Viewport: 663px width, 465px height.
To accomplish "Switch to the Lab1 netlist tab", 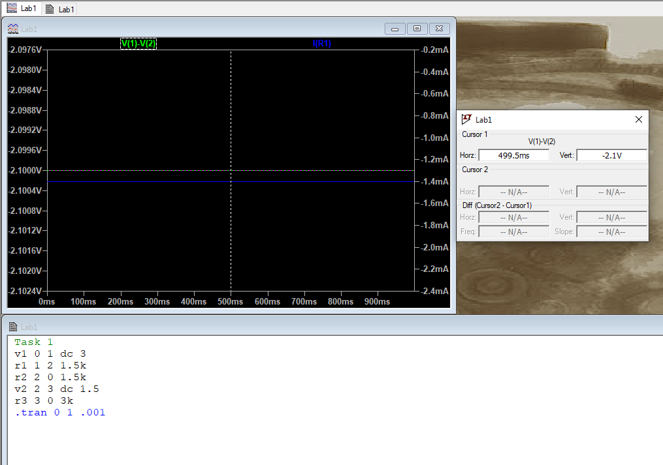I will [59, 9].
